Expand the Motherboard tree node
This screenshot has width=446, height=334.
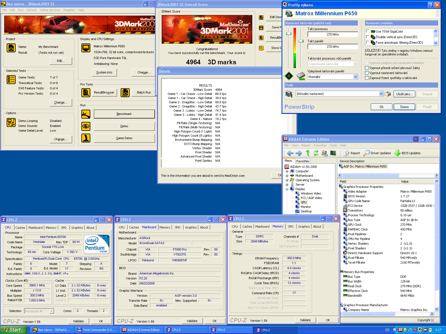tap(287, 176)
